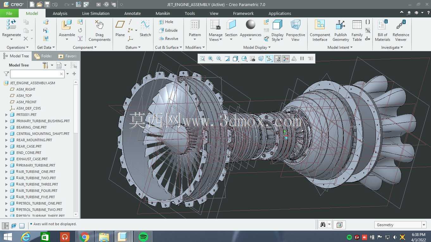Open the Family Table

pyautogui.click(x=357, y=25)
